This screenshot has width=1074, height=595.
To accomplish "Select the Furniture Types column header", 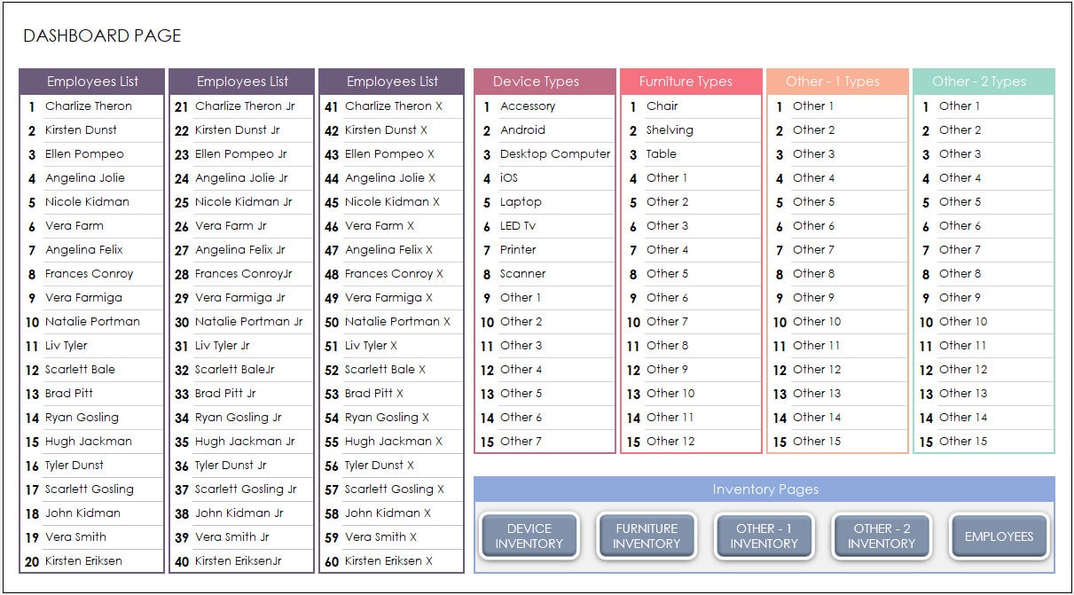I will (x=691, y=81).
